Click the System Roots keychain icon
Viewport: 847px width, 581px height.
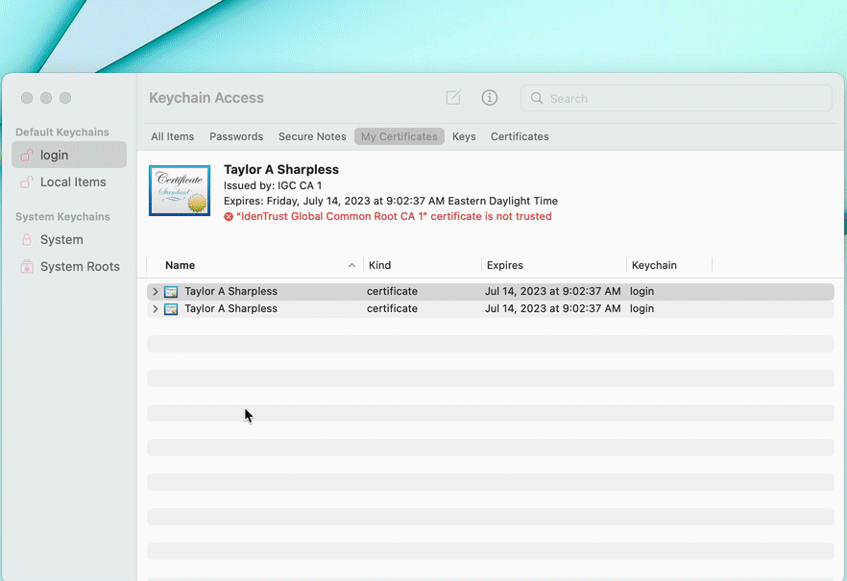click(29, 266)
